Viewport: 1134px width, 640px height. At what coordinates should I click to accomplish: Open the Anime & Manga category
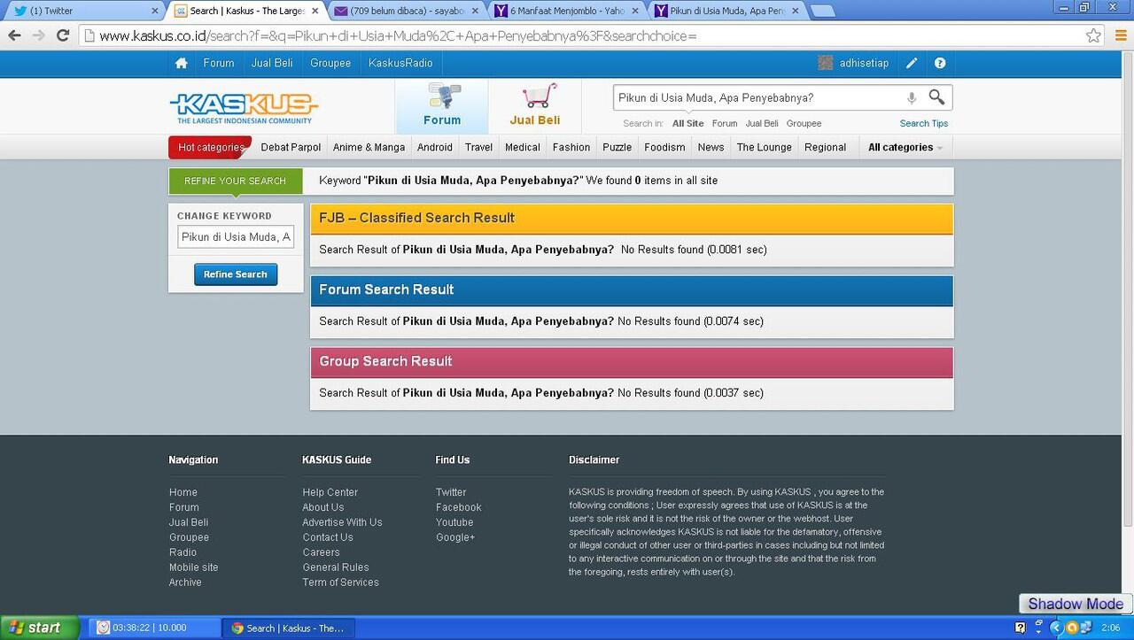click(x=369, y=147)
